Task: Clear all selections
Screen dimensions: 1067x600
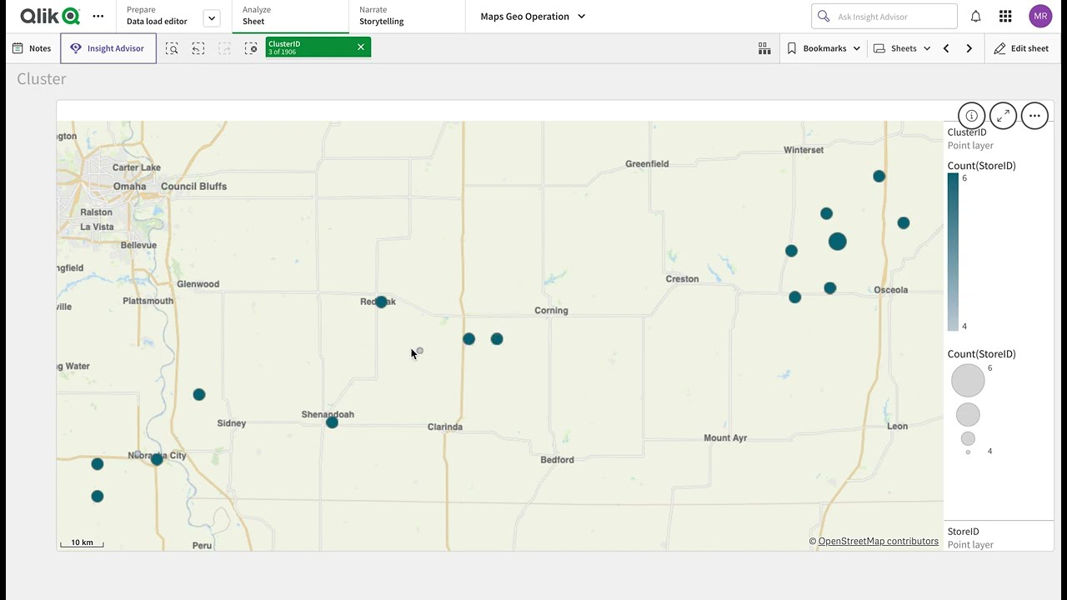Action: (251, 48)
